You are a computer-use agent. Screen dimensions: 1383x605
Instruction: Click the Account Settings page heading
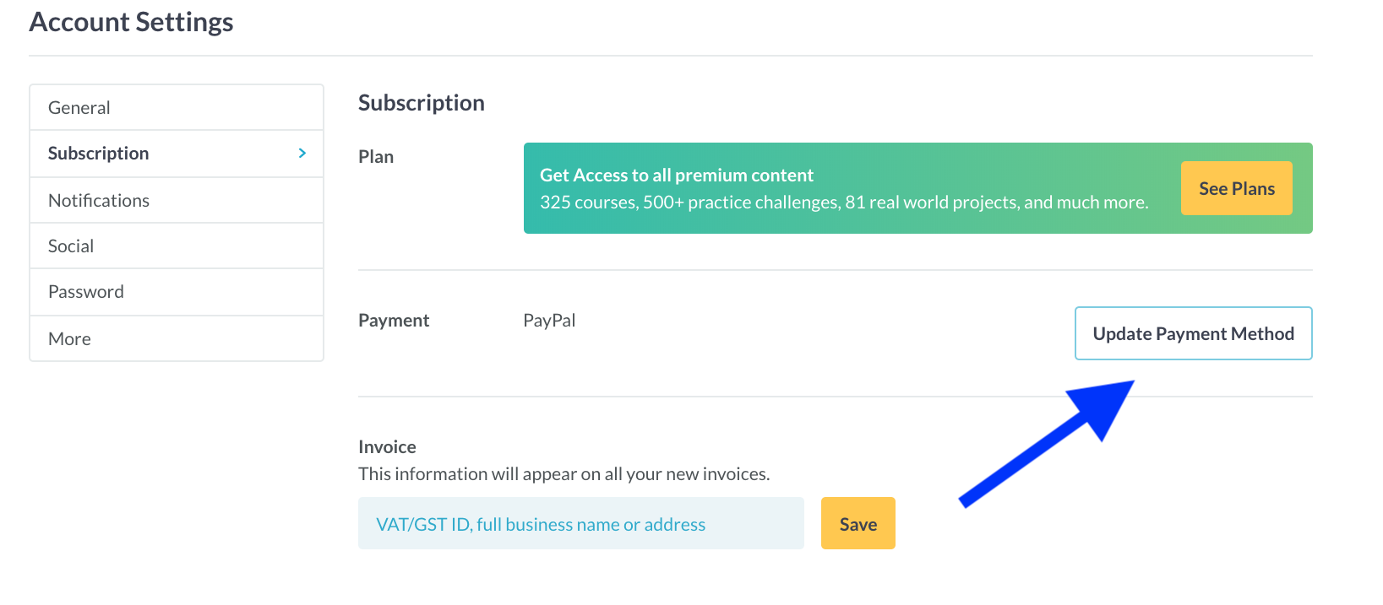pos(131,22)
